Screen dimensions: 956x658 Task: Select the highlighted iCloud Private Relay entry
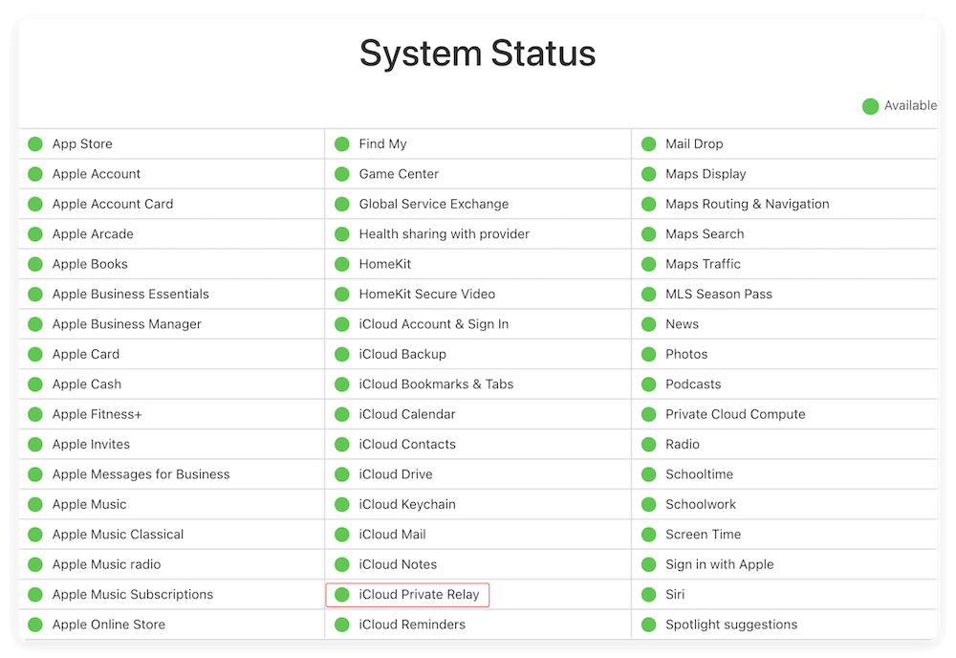click(407, 594)
